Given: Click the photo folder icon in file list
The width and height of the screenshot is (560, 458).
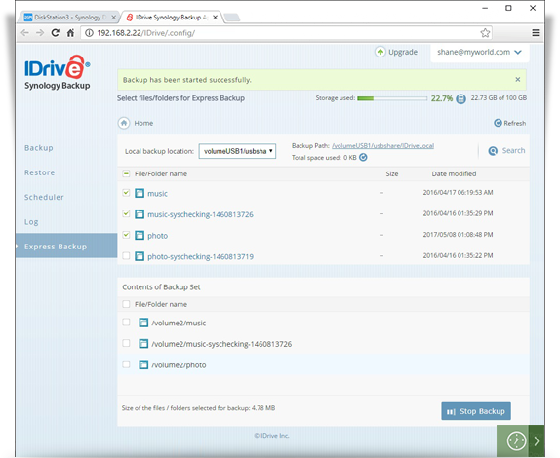Looking at the screenshot, I should [x=140, y=236].
